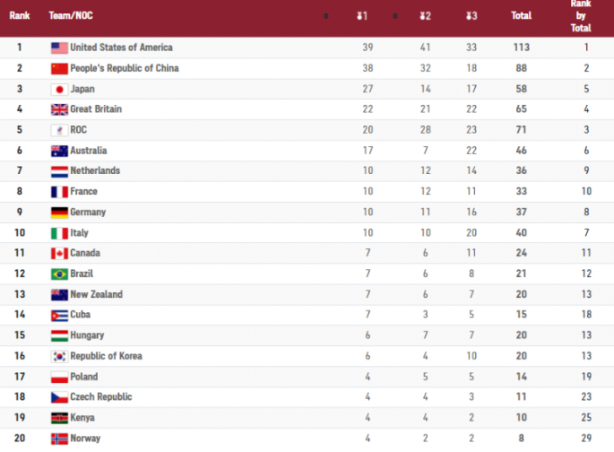Image resolution: width=614 pixels, height=452 pixels.
Task: Sort by silver medal column icon
Action: [x=426, y=16]
